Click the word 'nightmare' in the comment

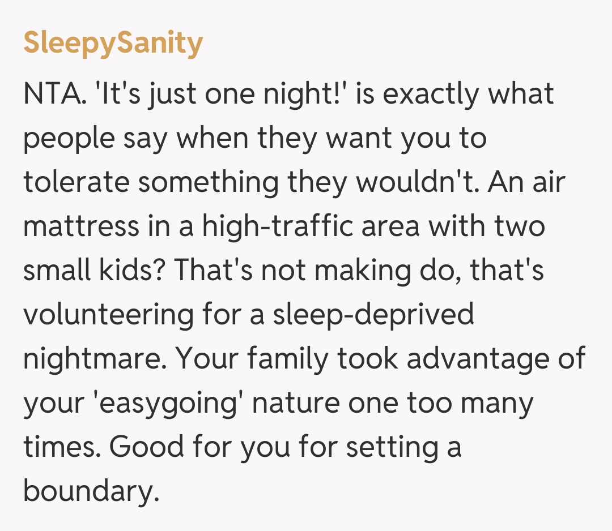pos(91,359)
